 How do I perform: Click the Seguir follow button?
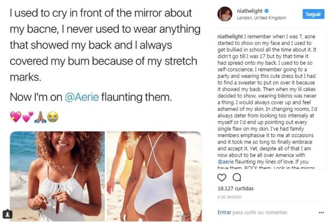pos(313,14)
